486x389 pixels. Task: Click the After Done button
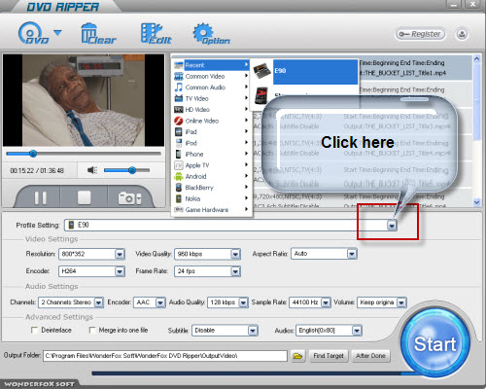(x=370, y=356)
